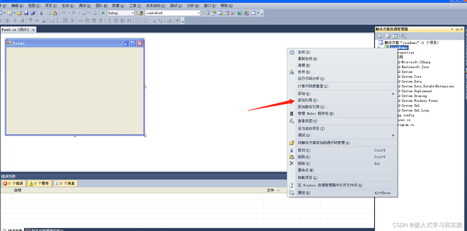Screen dimensions: 467x231
Task: Choose 清理 from the context menu
Action: (342, 65)
